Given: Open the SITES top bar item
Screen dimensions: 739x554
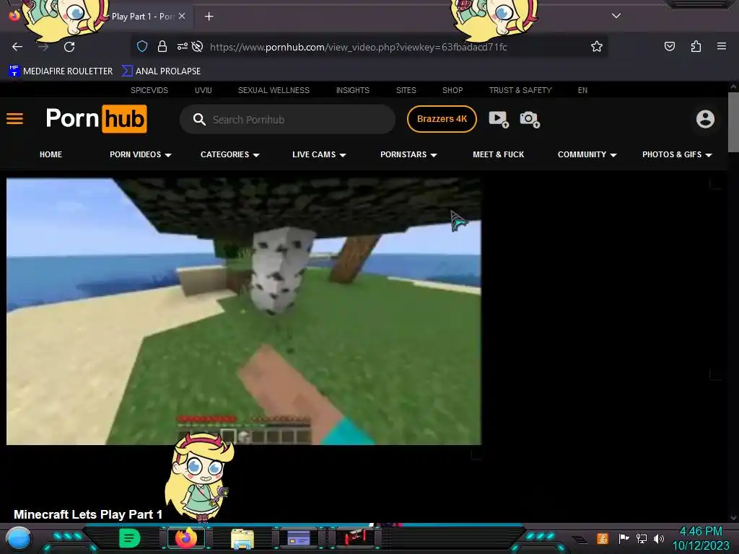Looking at the screenshot, I should tap(406, 90).
